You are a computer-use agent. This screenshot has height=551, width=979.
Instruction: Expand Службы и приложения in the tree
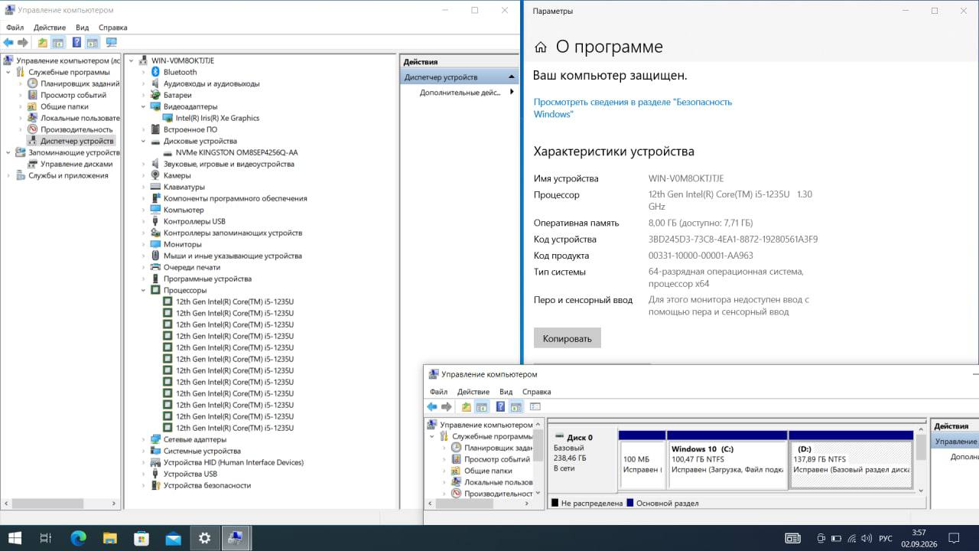pyautogui.click(x=9, y=175)
